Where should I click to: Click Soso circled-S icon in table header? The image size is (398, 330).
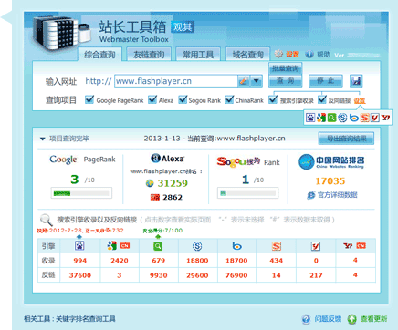click(197, 246)
